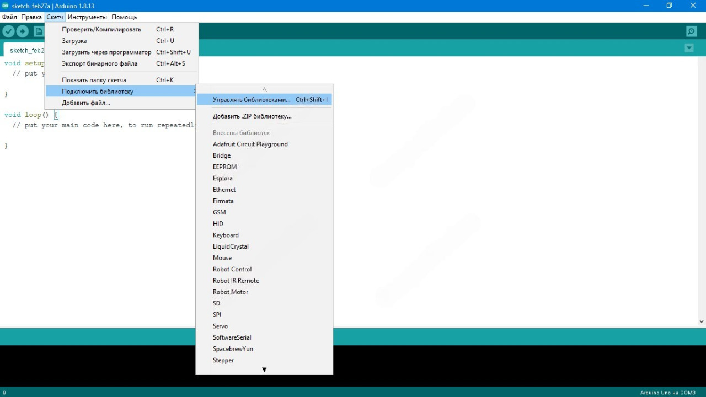Click the editor vertical scrollbar down arrow
706x397 pixels.
701,321
